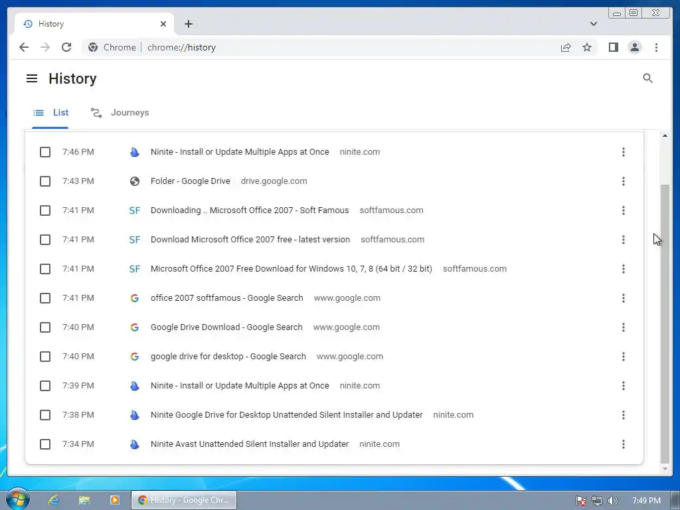Open actions menu for office 2007 softfamous search entry
The height and width of the screenshot is (510, 680).
click(x=623, y=298)
